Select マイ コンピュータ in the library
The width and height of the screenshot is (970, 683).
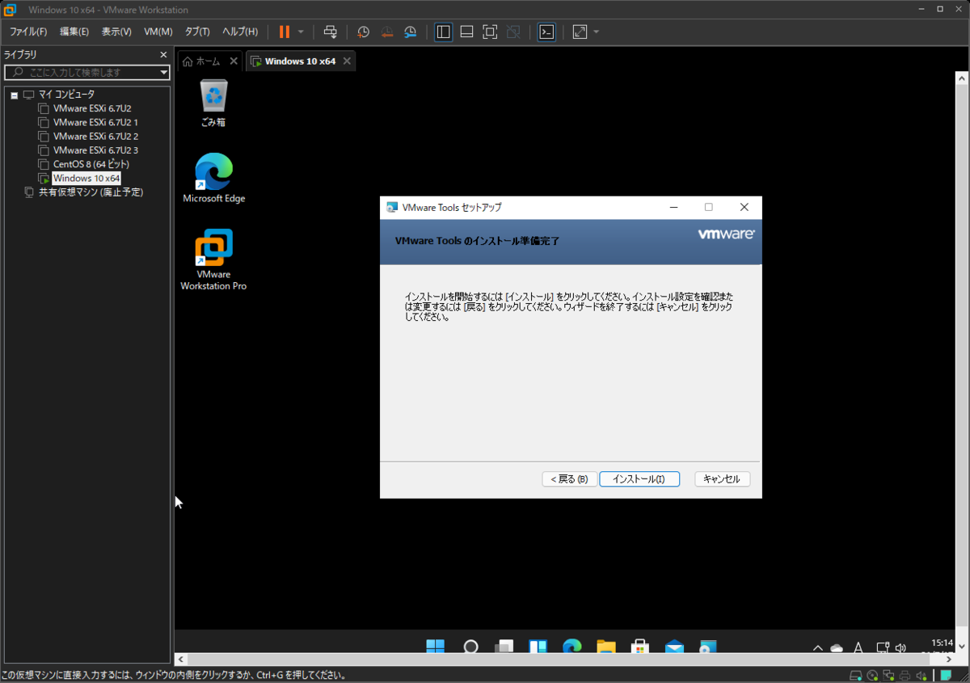(x=66, y=95)
